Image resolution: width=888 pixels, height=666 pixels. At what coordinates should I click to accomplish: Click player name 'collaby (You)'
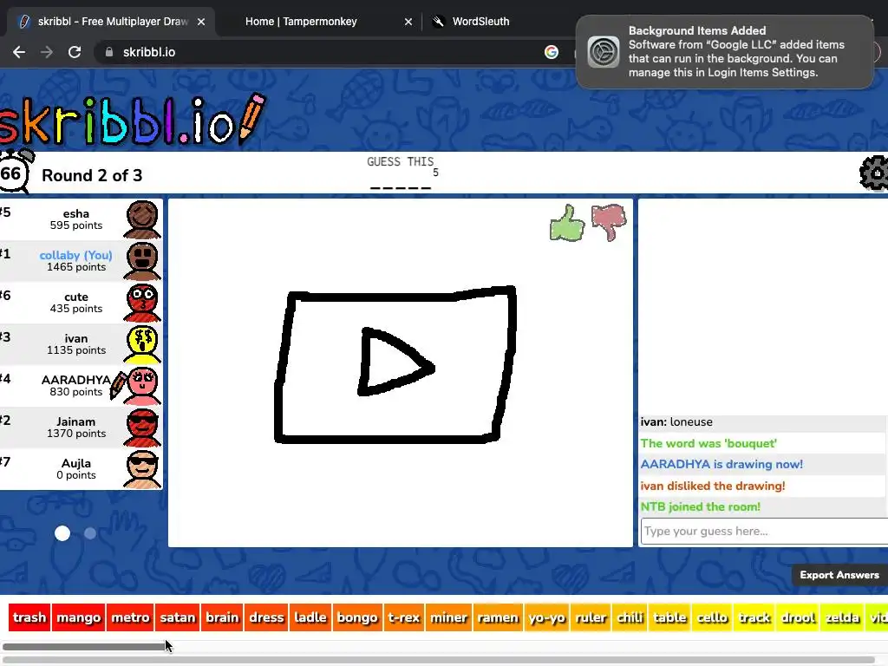76,256
